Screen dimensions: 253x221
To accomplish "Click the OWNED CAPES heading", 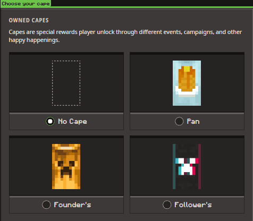I will pos(29,20).
